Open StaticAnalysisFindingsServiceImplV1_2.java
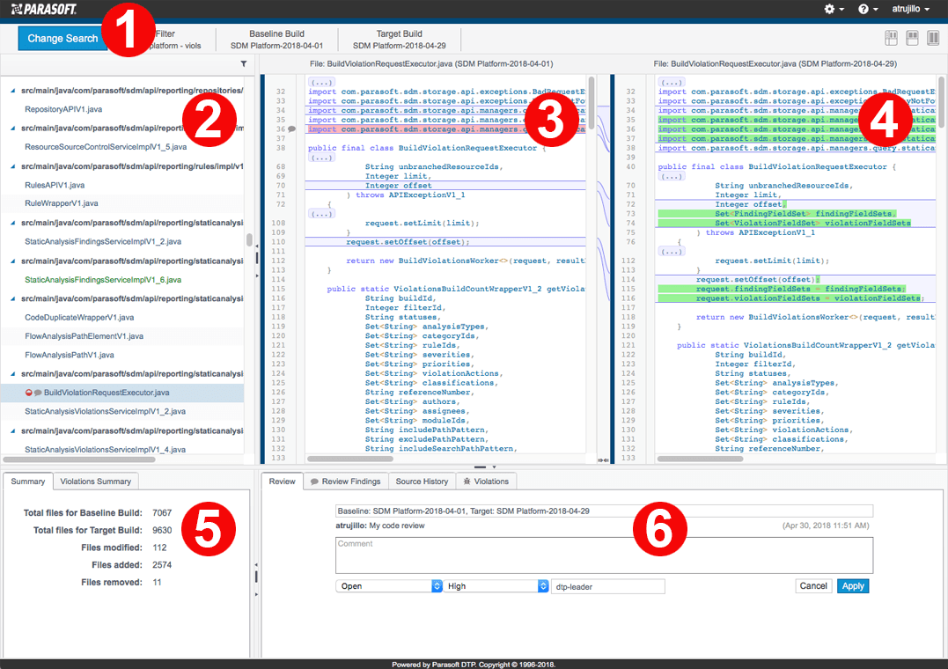This screenshot has height=669, width=948. [103, 241]
